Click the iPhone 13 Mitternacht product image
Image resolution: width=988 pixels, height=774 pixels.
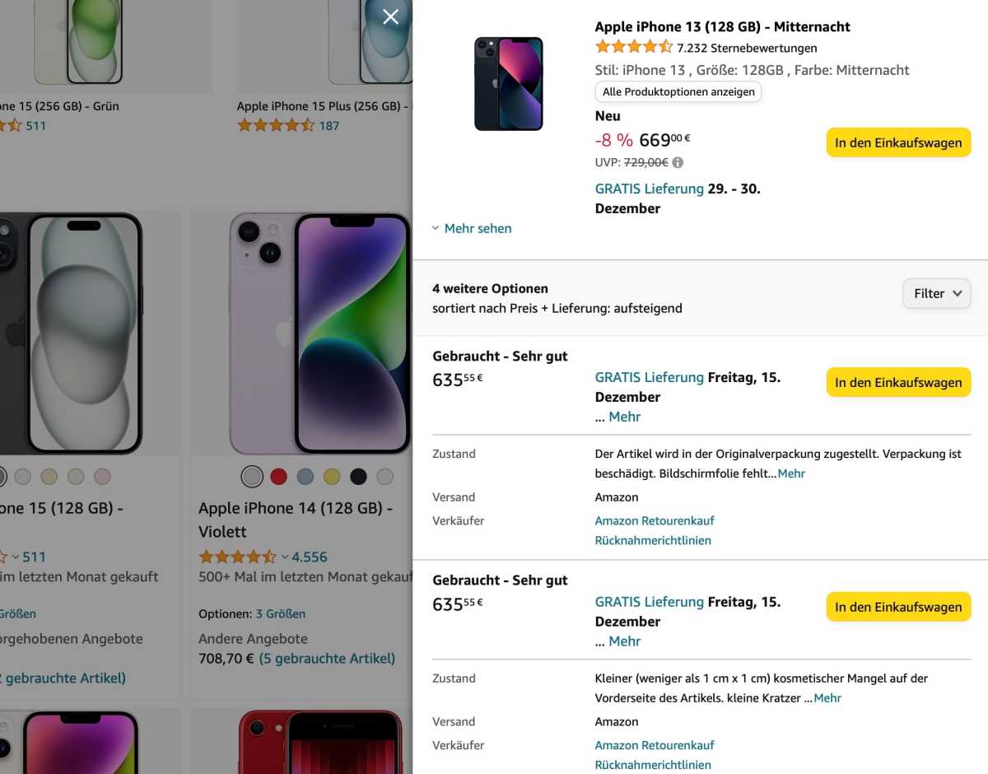click(x=508, y=83)
